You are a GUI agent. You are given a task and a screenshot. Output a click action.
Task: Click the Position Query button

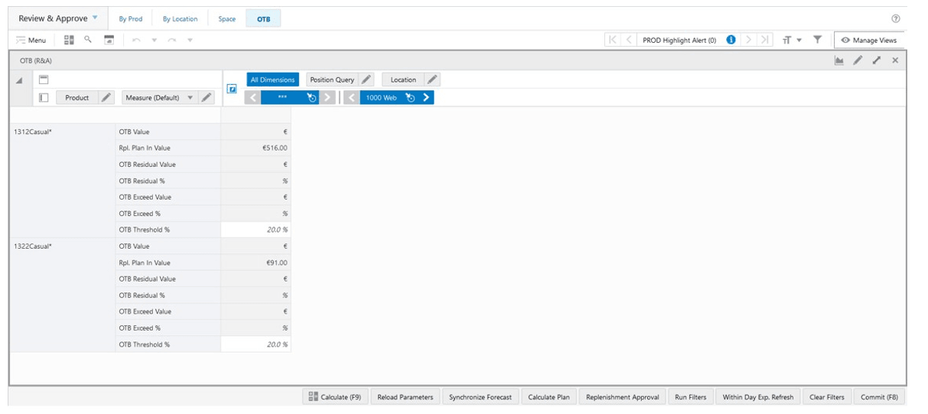tap(332, 80)
